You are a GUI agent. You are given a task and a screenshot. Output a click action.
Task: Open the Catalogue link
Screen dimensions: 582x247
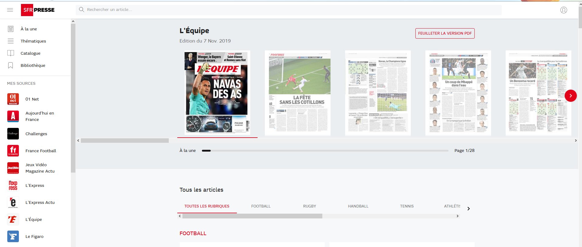click(30, 53)
